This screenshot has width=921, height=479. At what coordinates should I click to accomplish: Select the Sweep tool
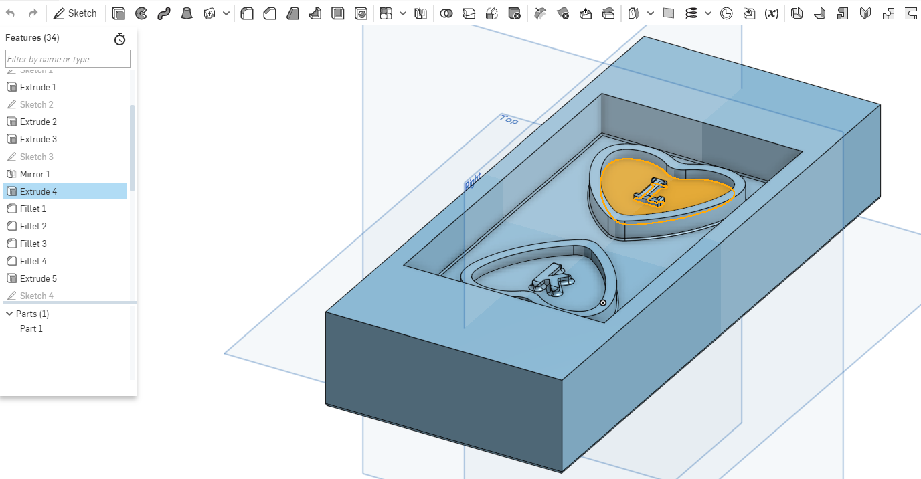click(164, 13)
